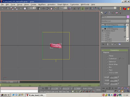The height and width of the screenshot is (97, 130).
Task: Click the Length value spinner arrows
Action: (x=119, y=77)
